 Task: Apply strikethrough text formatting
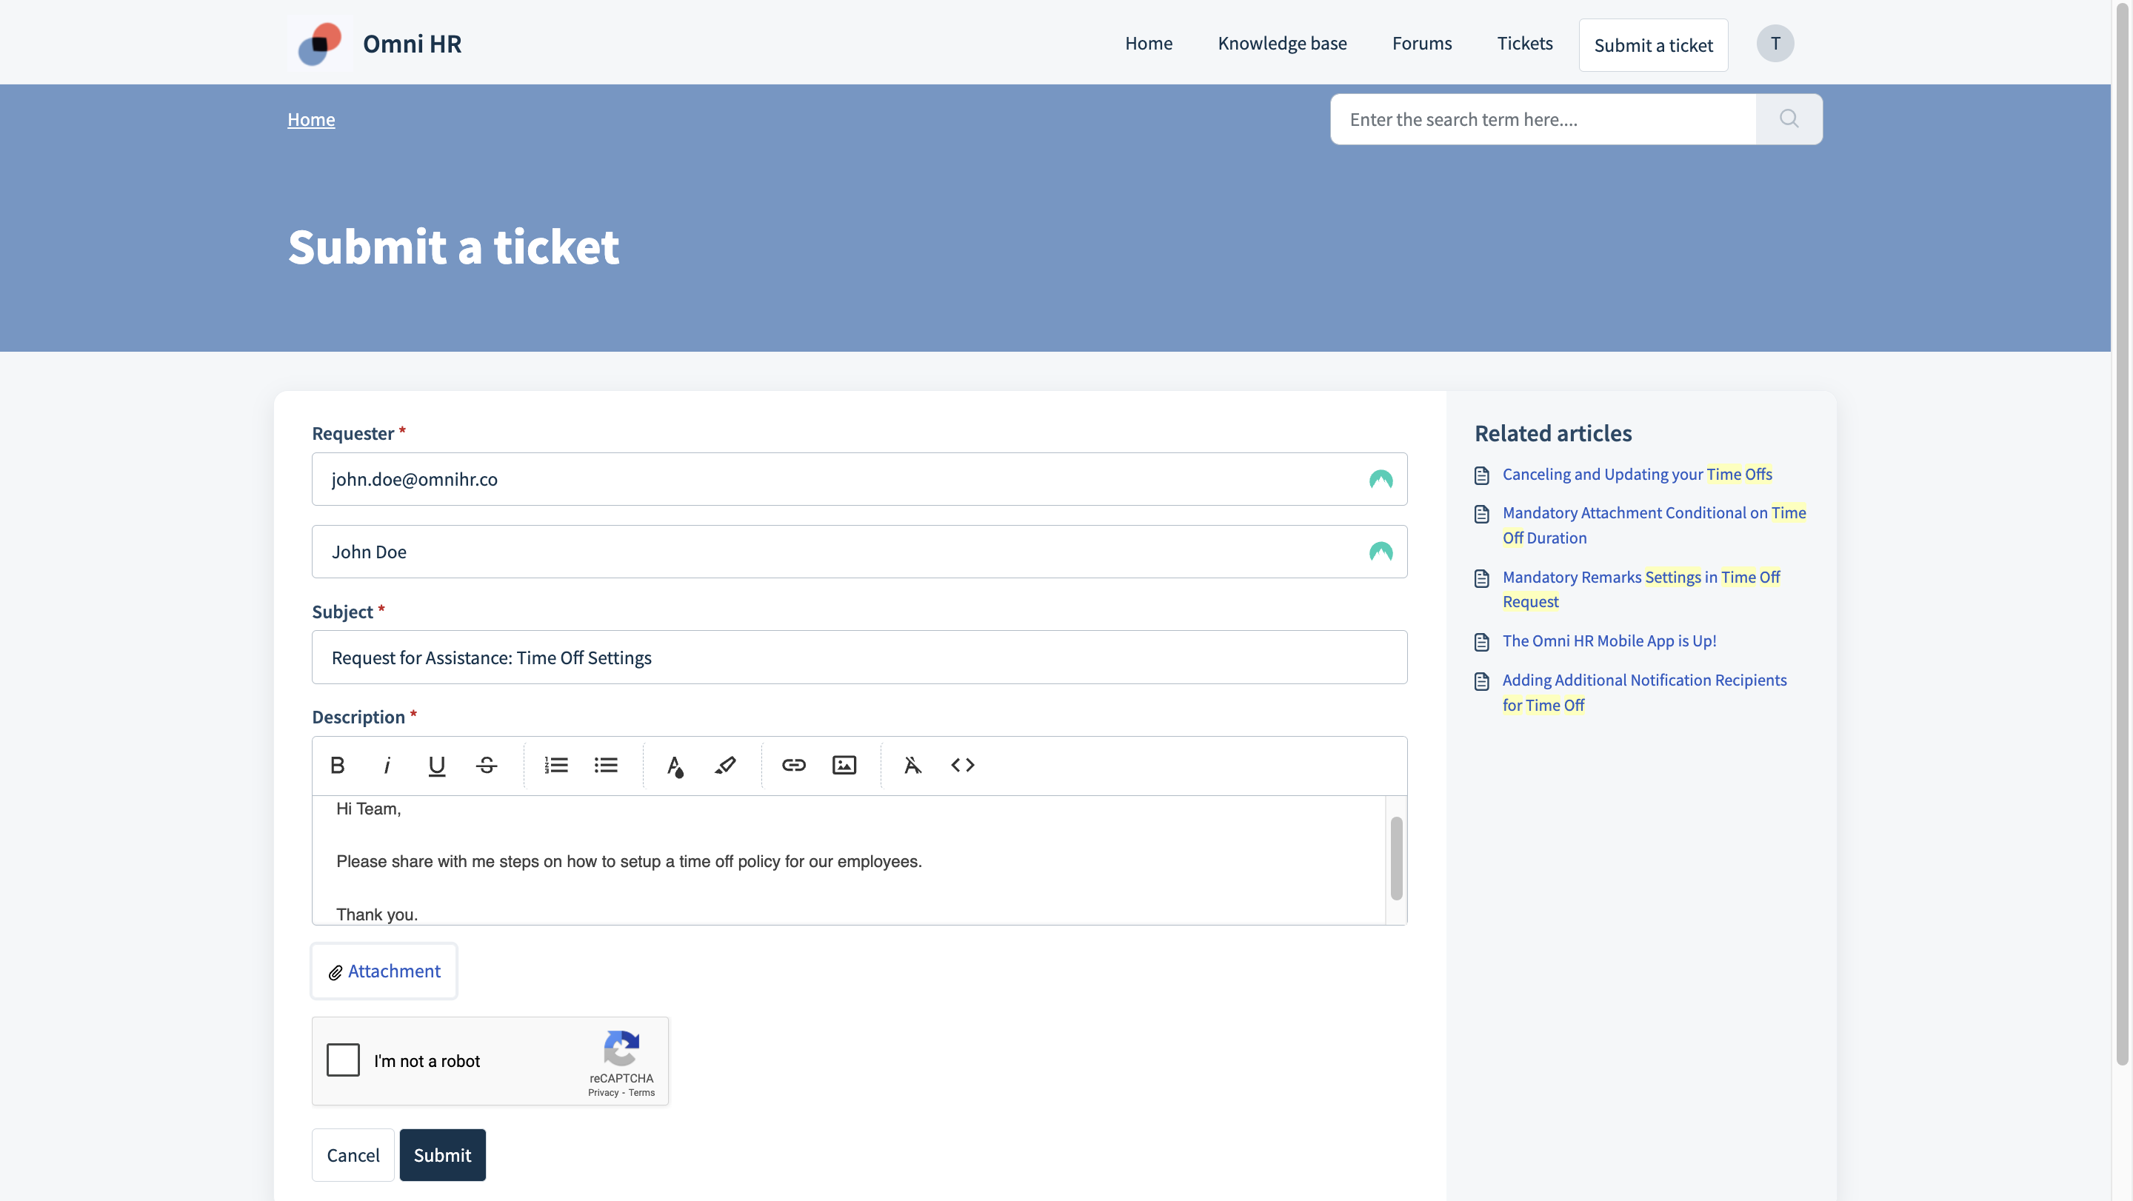(487, 765)
